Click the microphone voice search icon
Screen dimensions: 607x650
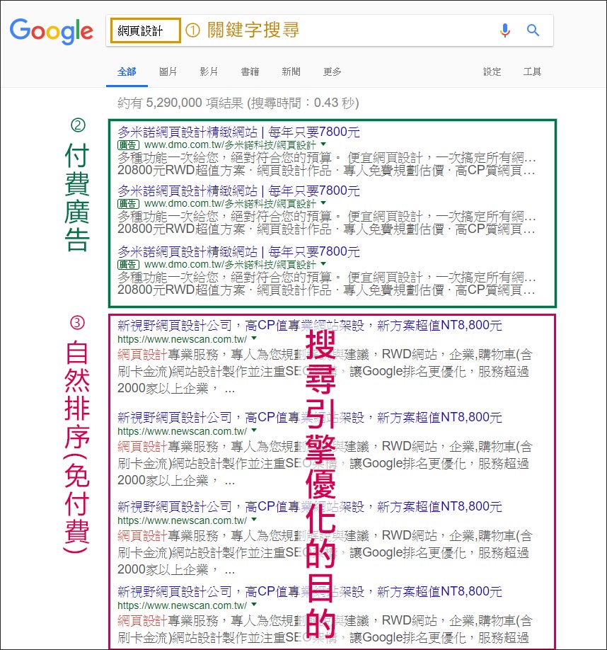[x=504, y=30]
